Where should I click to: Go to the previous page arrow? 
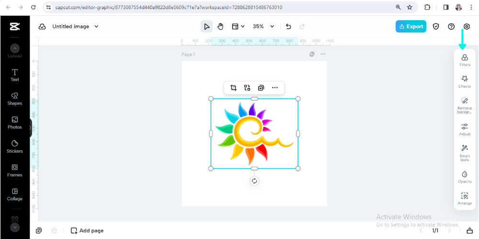click(421, 230)
